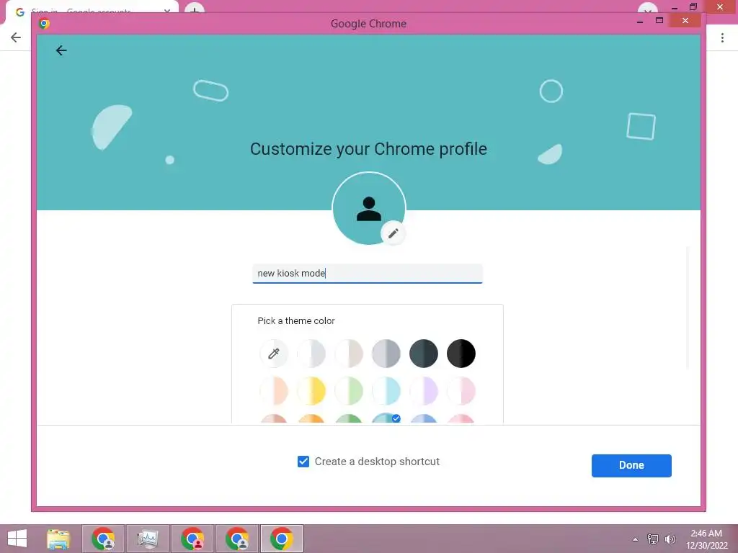Open Chrome three-dot menu in background window
The image size is (738, 553).
click(x=722, y=37)
